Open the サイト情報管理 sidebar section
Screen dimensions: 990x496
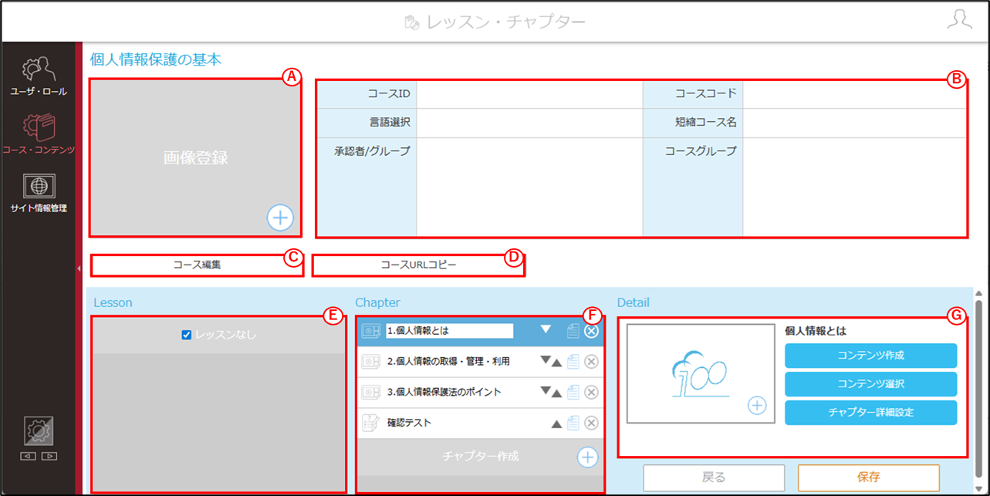39,193
